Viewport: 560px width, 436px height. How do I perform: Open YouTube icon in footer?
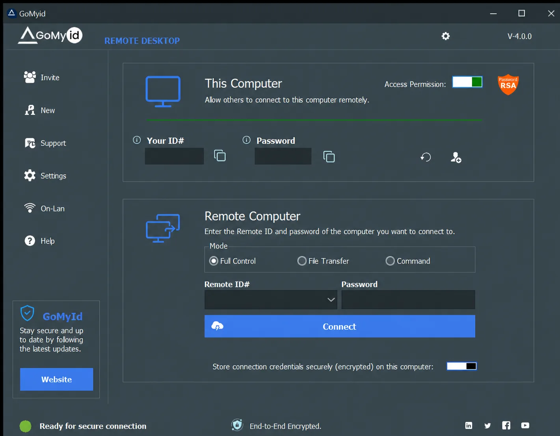click(525, 425)
